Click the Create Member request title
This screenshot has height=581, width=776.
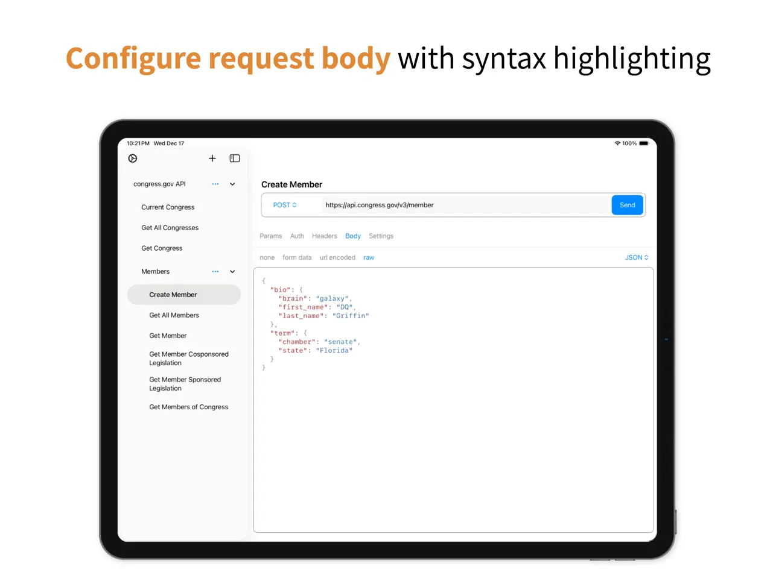coord(292,184)
